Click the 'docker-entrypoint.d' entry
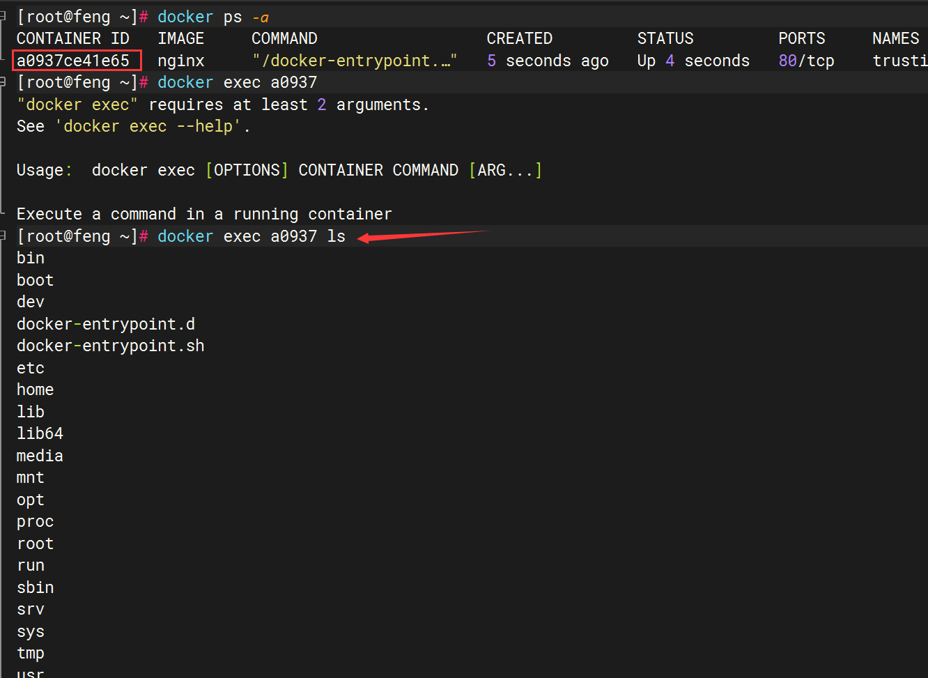The image size is (928, 678). coord(106,324)
